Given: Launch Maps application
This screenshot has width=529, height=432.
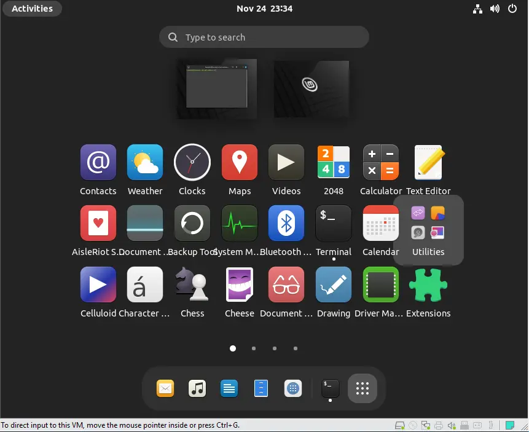Looking at the screenshot, I should click(240, 162).
